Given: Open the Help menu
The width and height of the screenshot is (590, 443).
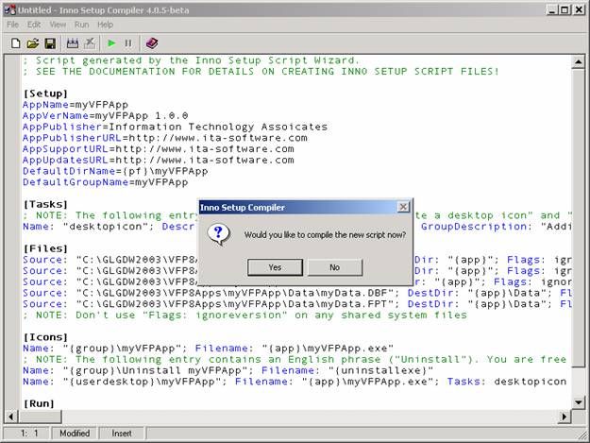Looking at the screenshot, I should click(105, 25).
